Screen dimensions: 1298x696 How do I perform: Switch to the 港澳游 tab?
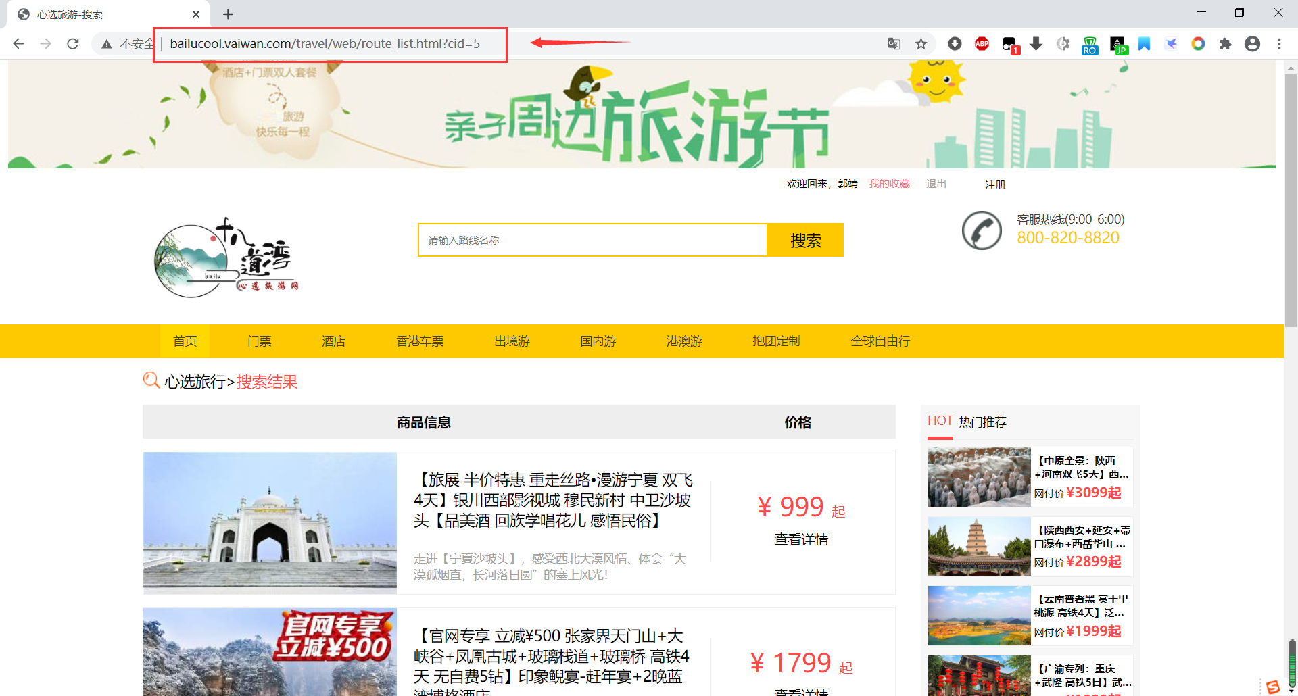[684, 341]
